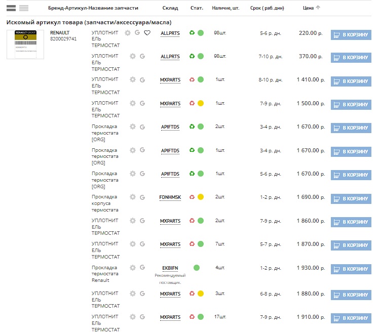Click the yellow status dot in the FDNHMSK row
The image size is (379, 334).
(201, 197)
